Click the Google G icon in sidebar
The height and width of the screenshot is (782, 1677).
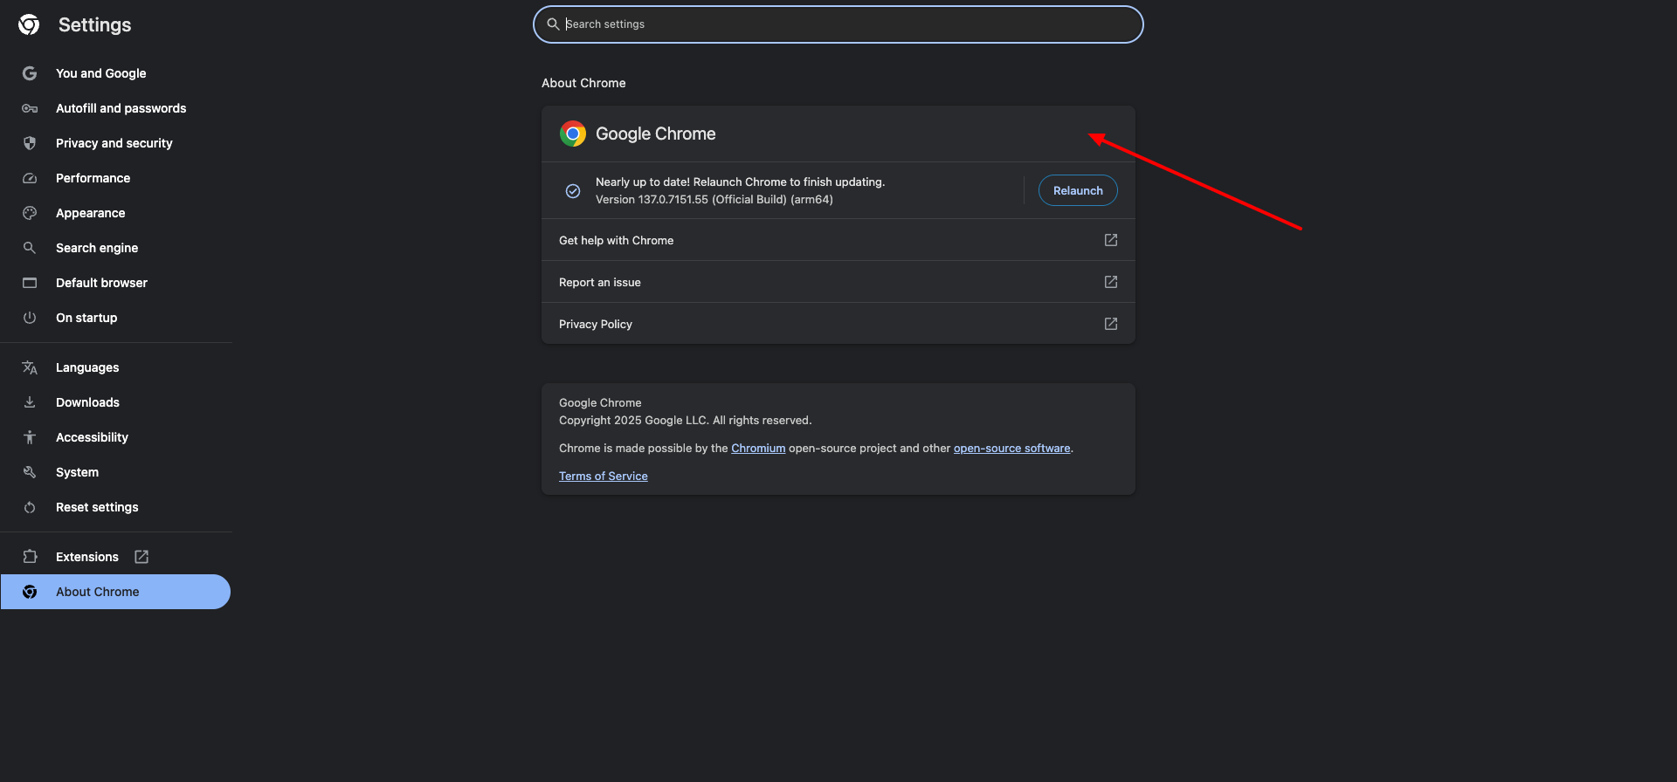[30, 73]
